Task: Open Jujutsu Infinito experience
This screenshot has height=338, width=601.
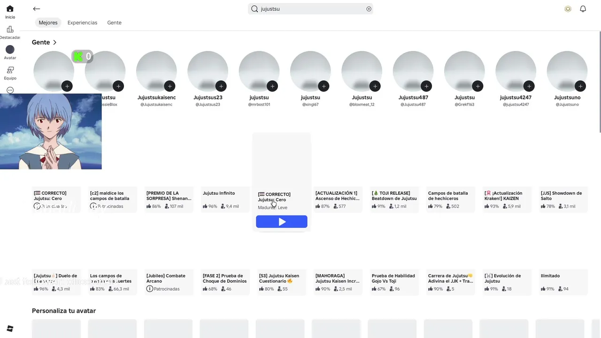Action: point(225,200)
